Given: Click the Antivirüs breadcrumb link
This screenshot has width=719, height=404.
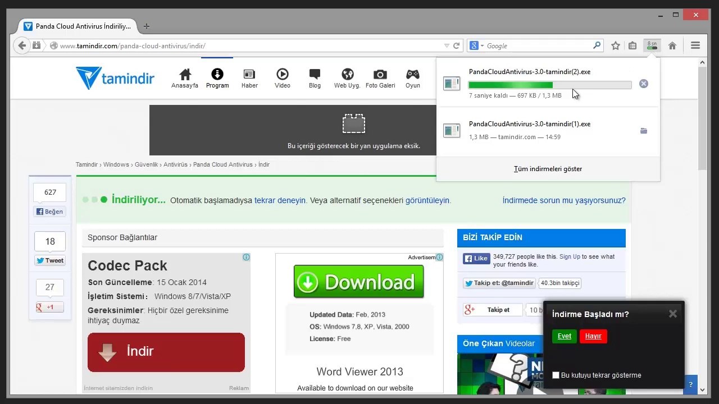Looking at the screenshot, I should (x=175, y=164).
